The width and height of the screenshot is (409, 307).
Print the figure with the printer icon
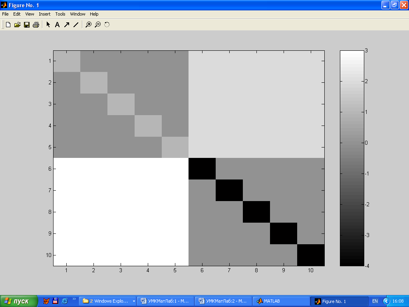(36, 25)
